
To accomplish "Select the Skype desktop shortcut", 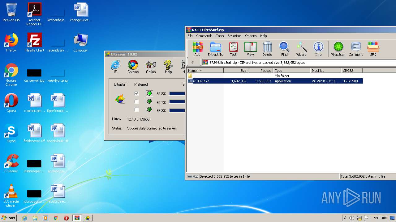I will (11, 133).
